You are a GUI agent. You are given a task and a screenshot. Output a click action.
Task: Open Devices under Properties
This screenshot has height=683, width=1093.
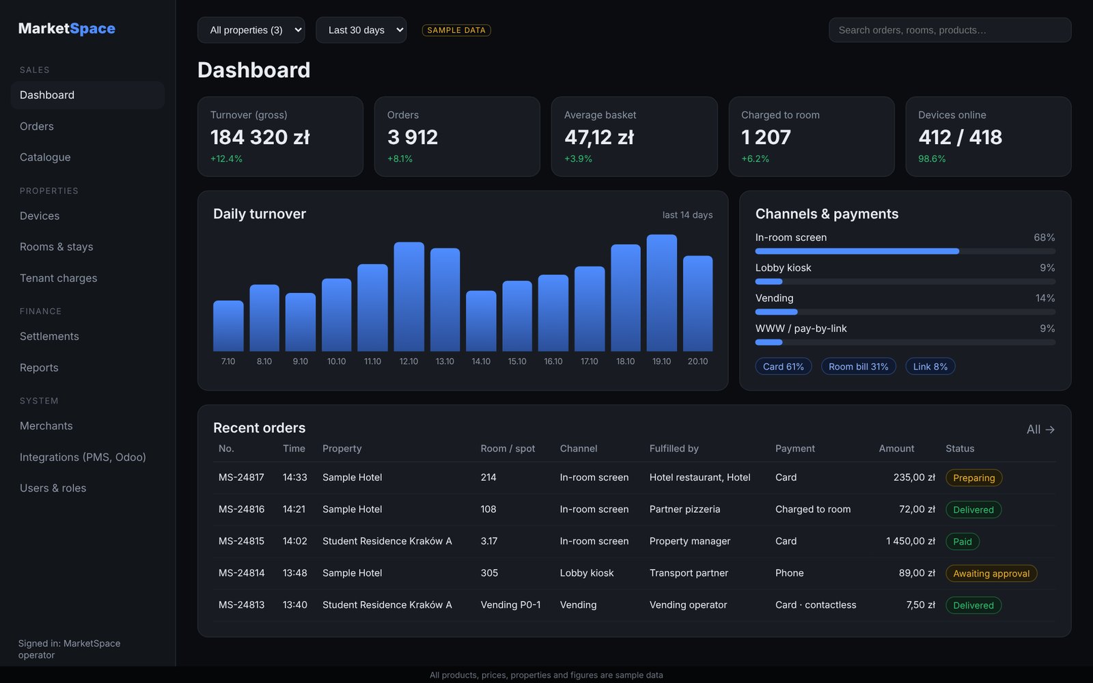tap(87, 216)
